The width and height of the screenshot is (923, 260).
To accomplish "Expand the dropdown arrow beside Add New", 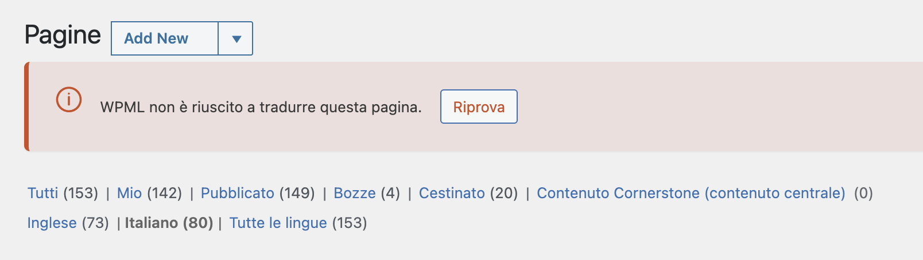I will point(236,38).
